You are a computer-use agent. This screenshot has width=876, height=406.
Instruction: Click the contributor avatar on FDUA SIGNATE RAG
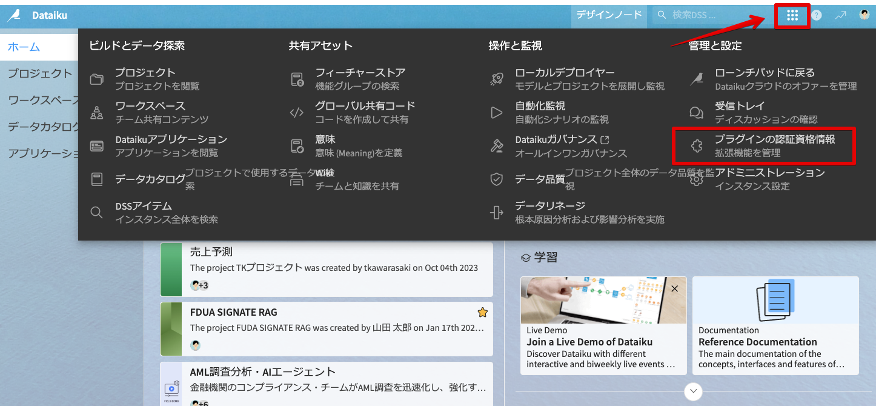195,345
